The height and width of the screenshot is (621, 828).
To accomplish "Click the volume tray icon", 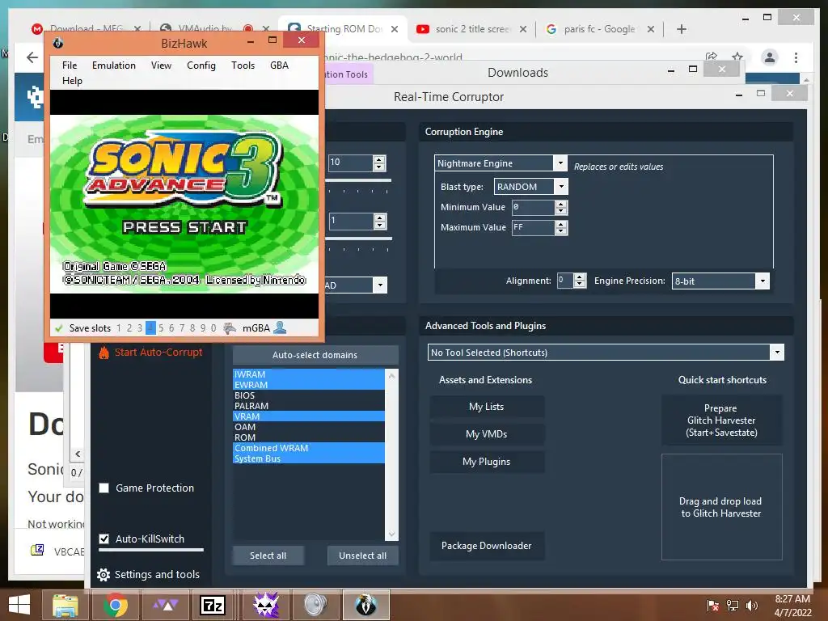I will (x=752, y=605).
